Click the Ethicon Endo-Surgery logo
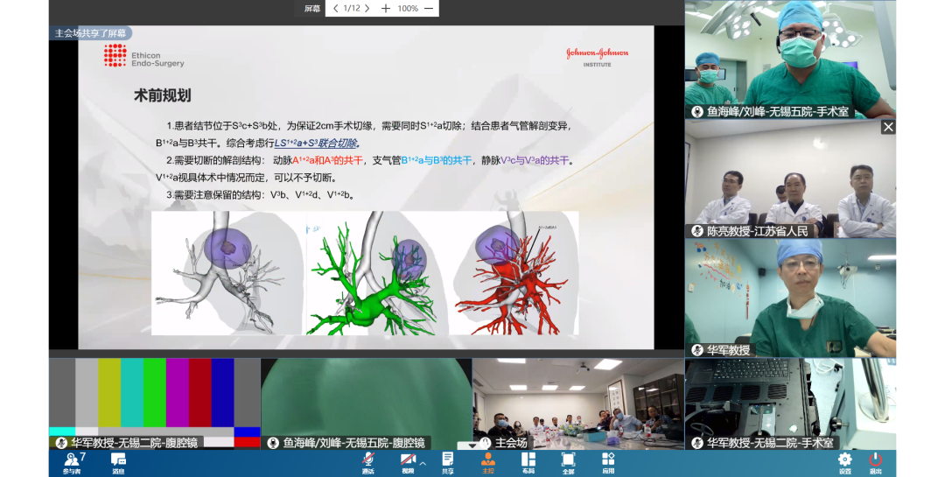Viewport: 945px width, 477px height. click(144, 55)
